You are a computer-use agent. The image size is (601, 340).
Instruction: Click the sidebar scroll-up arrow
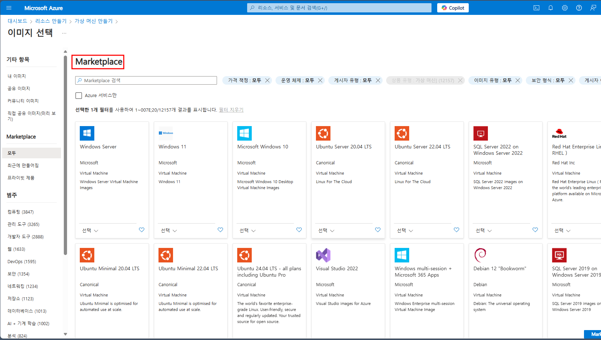[x=65, y=52]
